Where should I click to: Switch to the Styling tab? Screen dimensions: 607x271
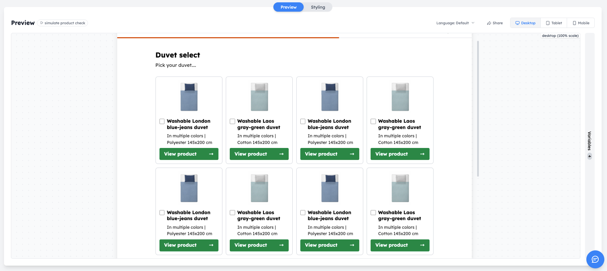click(x=318, y=7)
